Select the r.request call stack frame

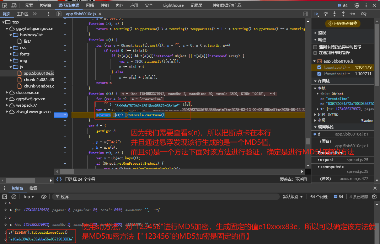[x=343, y=160]
